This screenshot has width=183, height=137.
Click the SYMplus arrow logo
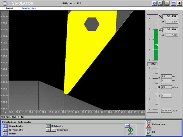coord(6,3)
